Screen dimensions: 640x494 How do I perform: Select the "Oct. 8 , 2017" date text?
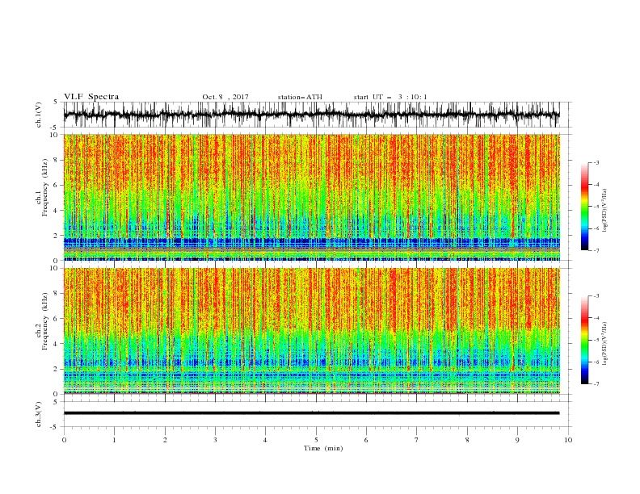225,97
